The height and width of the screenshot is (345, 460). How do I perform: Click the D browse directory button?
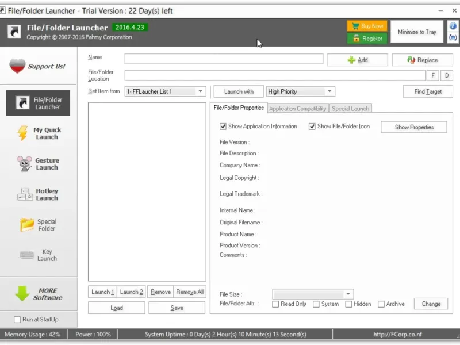click(x=447, y=76)
